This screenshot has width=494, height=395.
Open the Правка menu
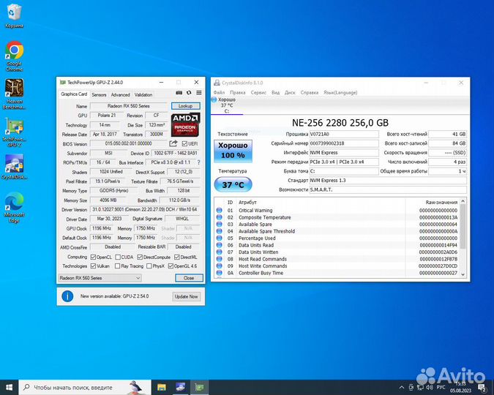click(238, 92)
